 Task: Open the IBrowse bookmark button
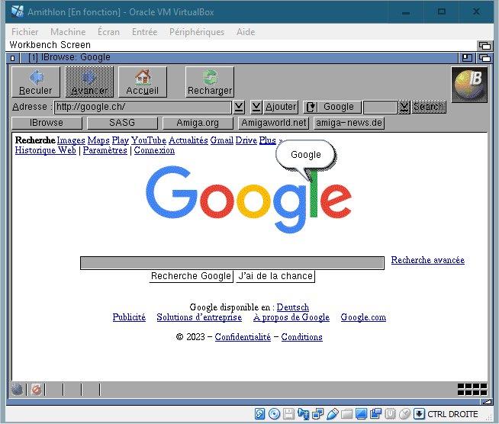click(x=47, y=123)
